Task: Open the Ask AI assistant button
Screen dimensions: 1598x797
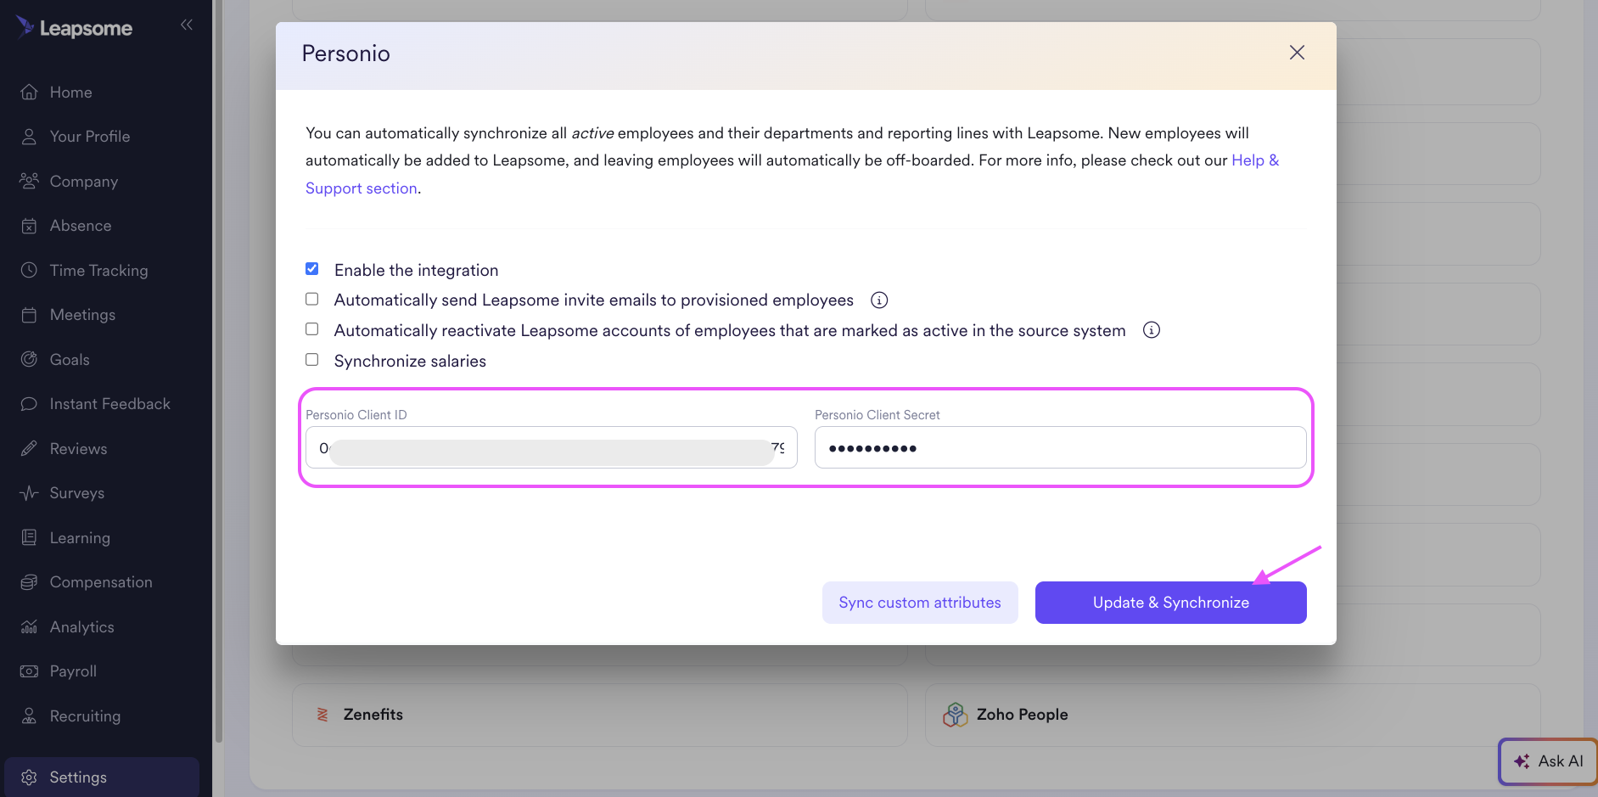Action: click(1548, 761)
